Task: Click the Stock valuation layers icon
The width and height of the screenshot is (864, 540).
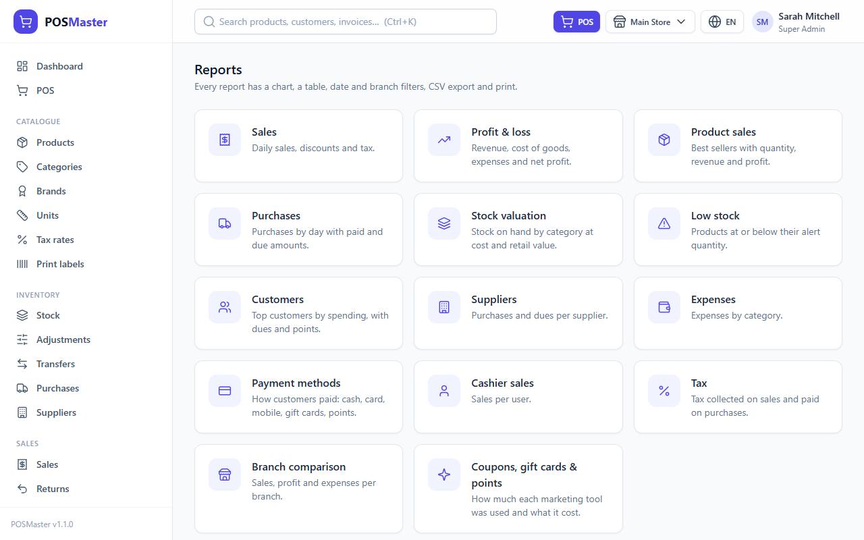Action: point(444,223)
